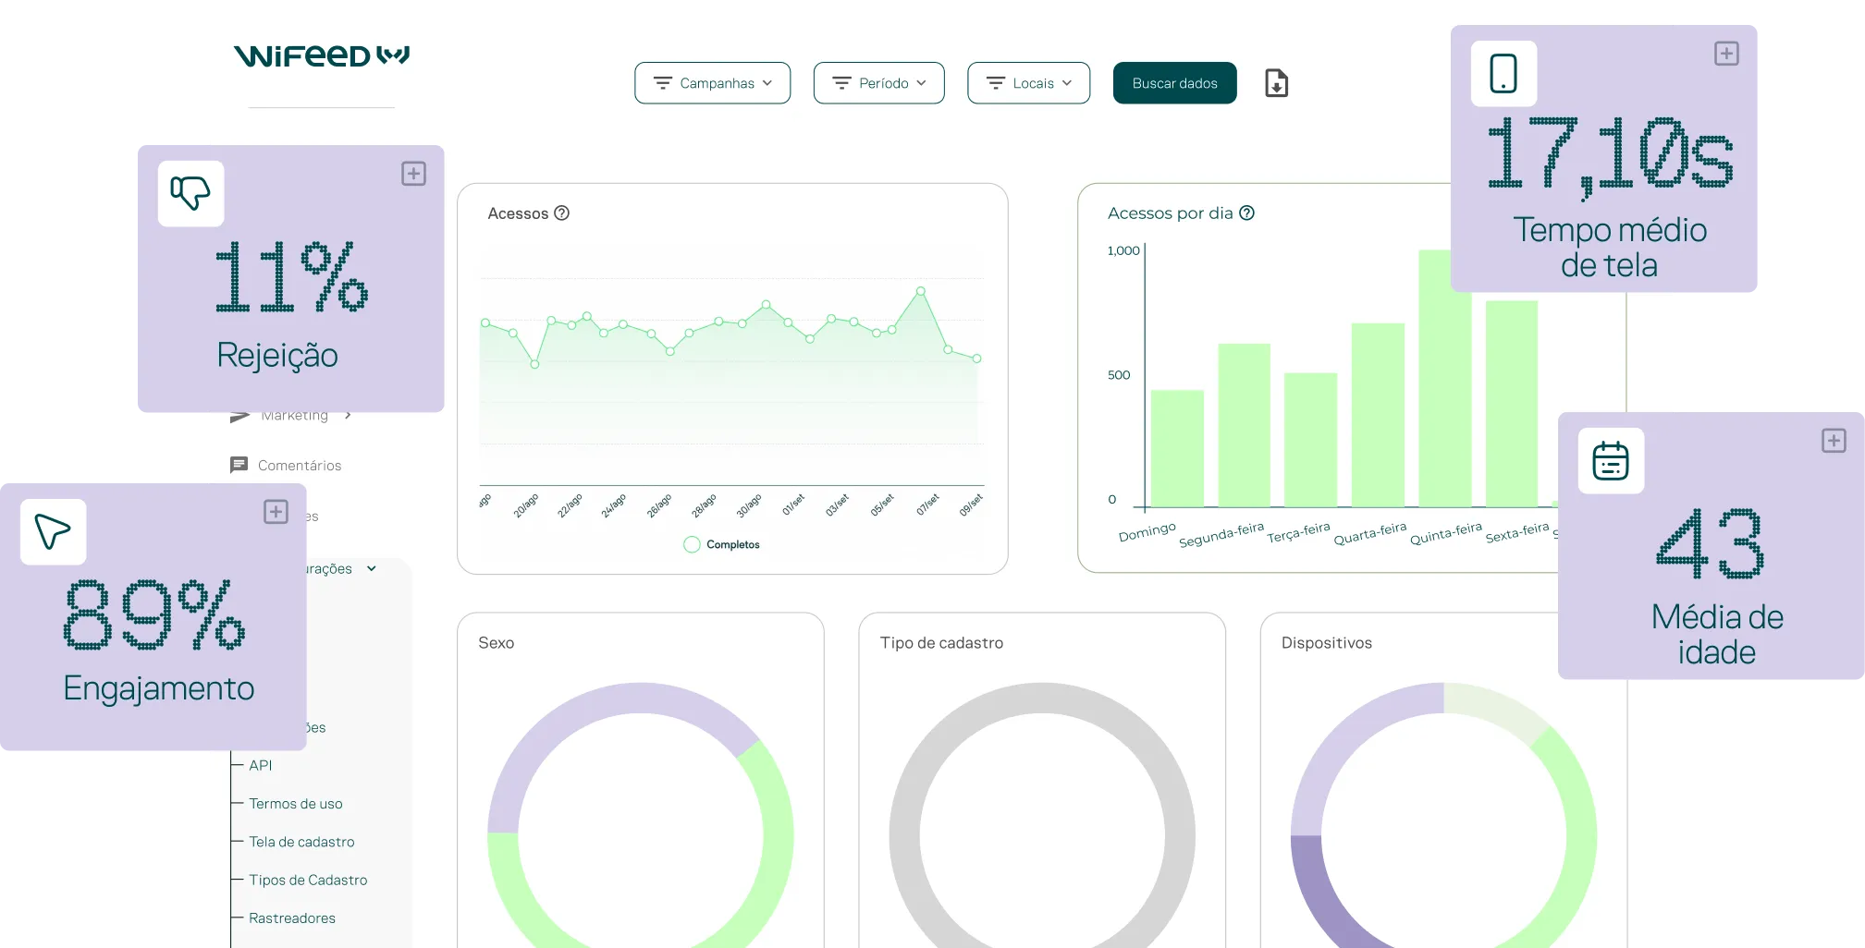Select Termos de uso menu item

[296, 804]
